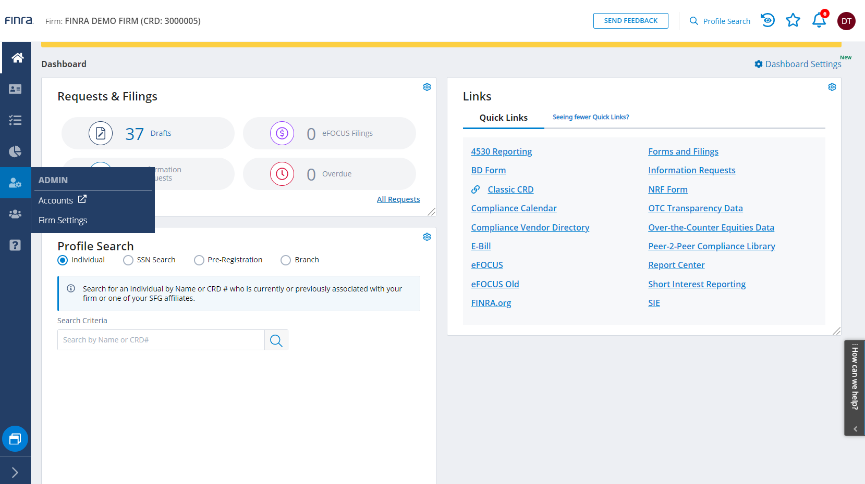Open the DT user avatar menu

[x=846, y=21]
